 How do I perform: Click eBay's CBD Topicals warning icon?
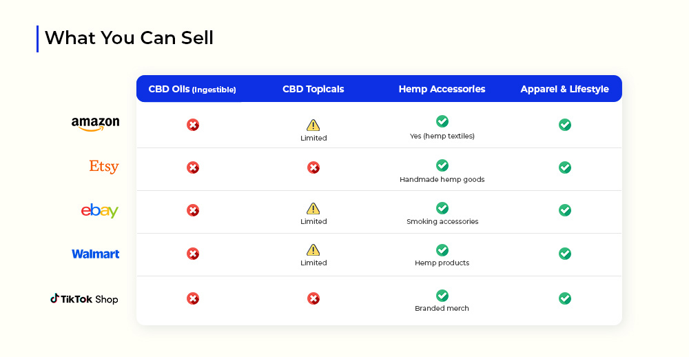pyautogui.click(x=313, y=208)
